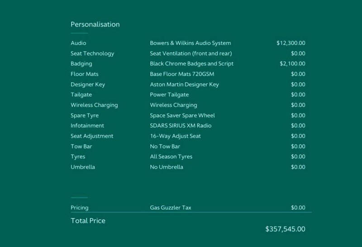Image resolution: width=362 pixels, height=247 pixels.
Task: Click SDARS SIRIUS XM Radio option
Action: click(181, 126)
